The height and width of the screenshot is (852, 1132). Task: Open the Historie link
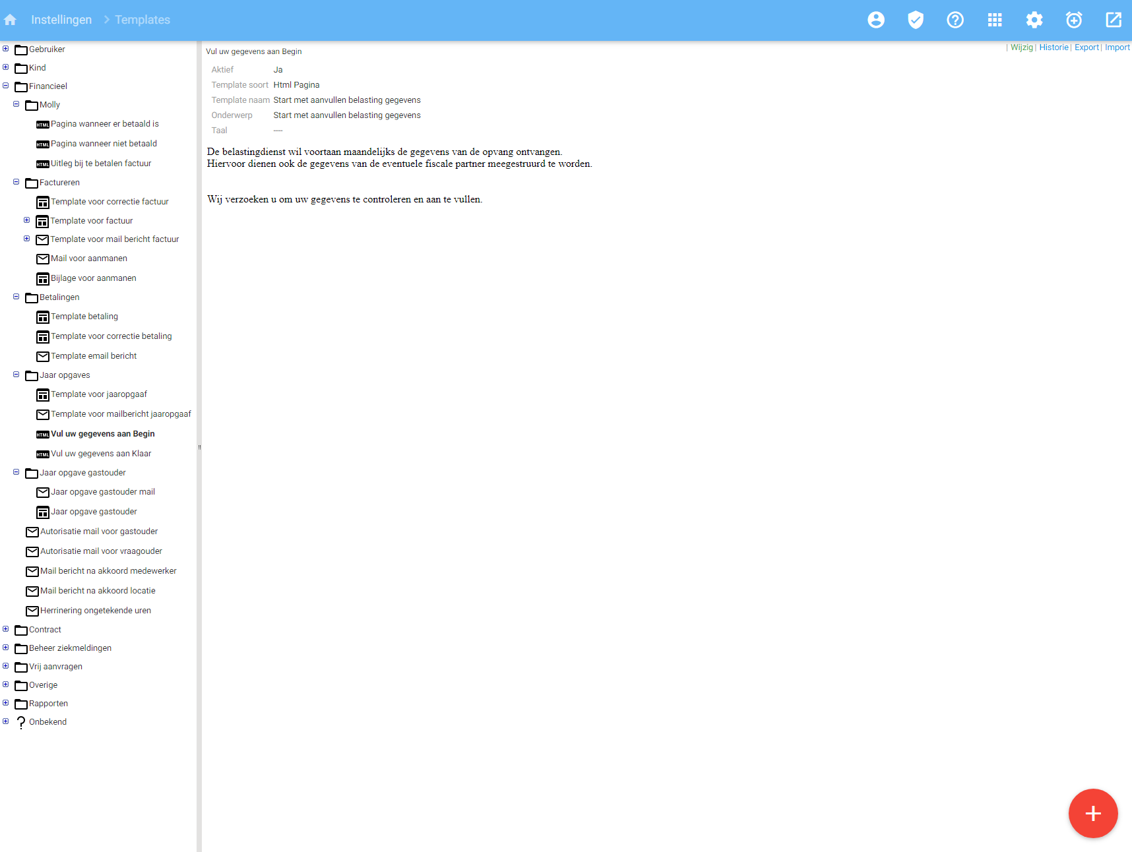point(1053,47)
